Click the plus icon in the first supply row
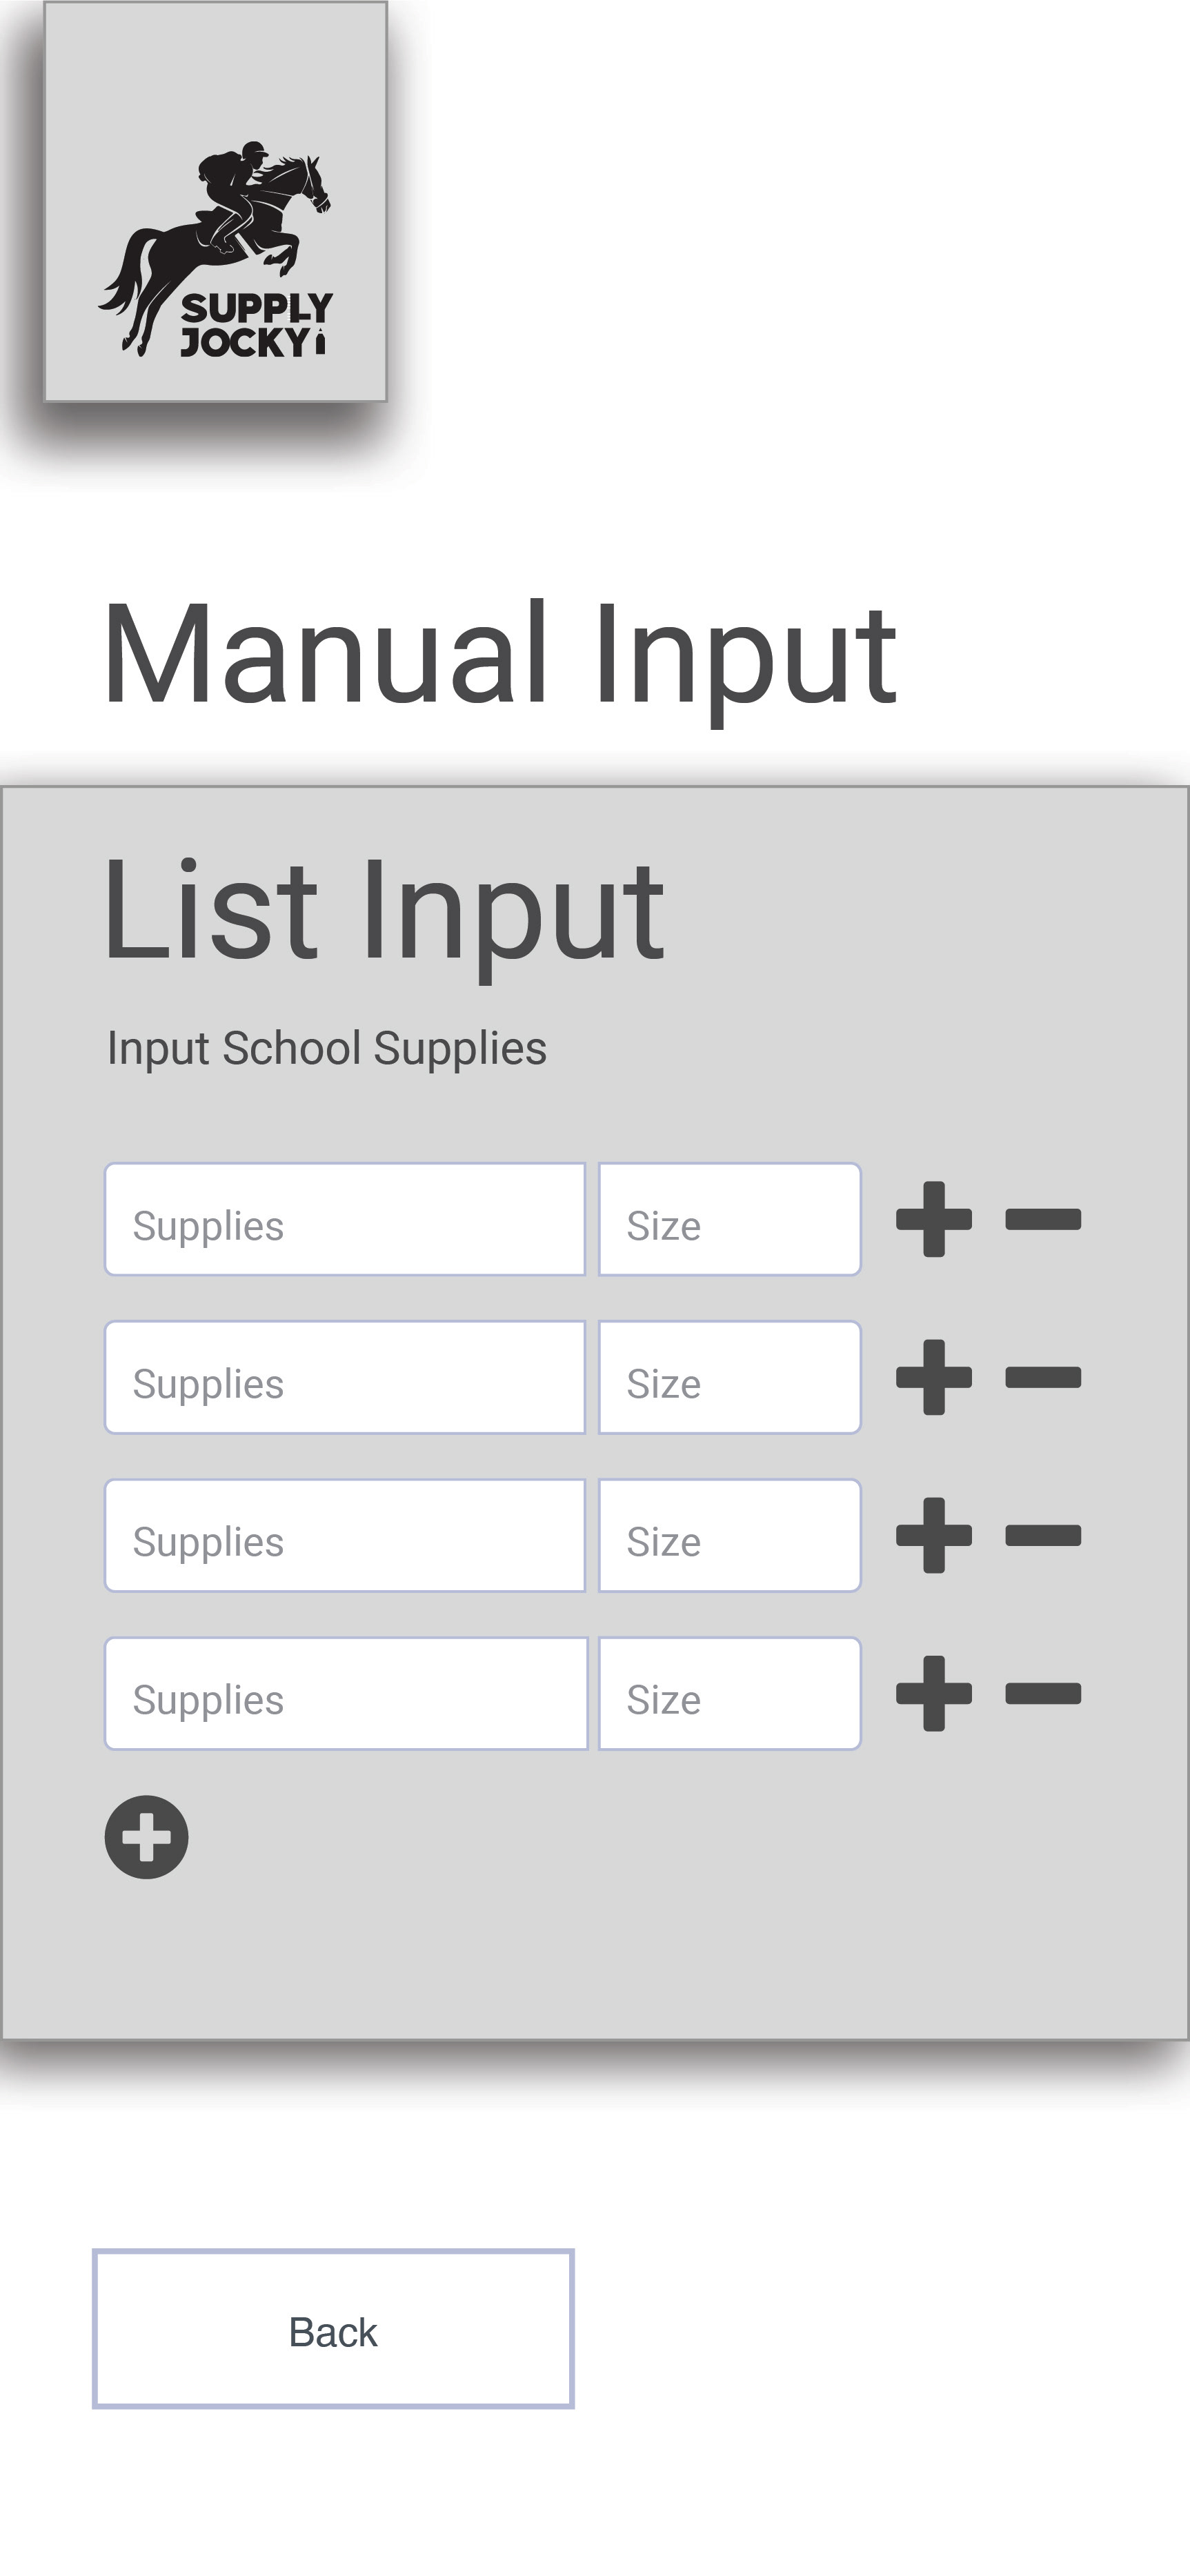Screen dimensions: 1190x2576 (x=934, y=1219)
